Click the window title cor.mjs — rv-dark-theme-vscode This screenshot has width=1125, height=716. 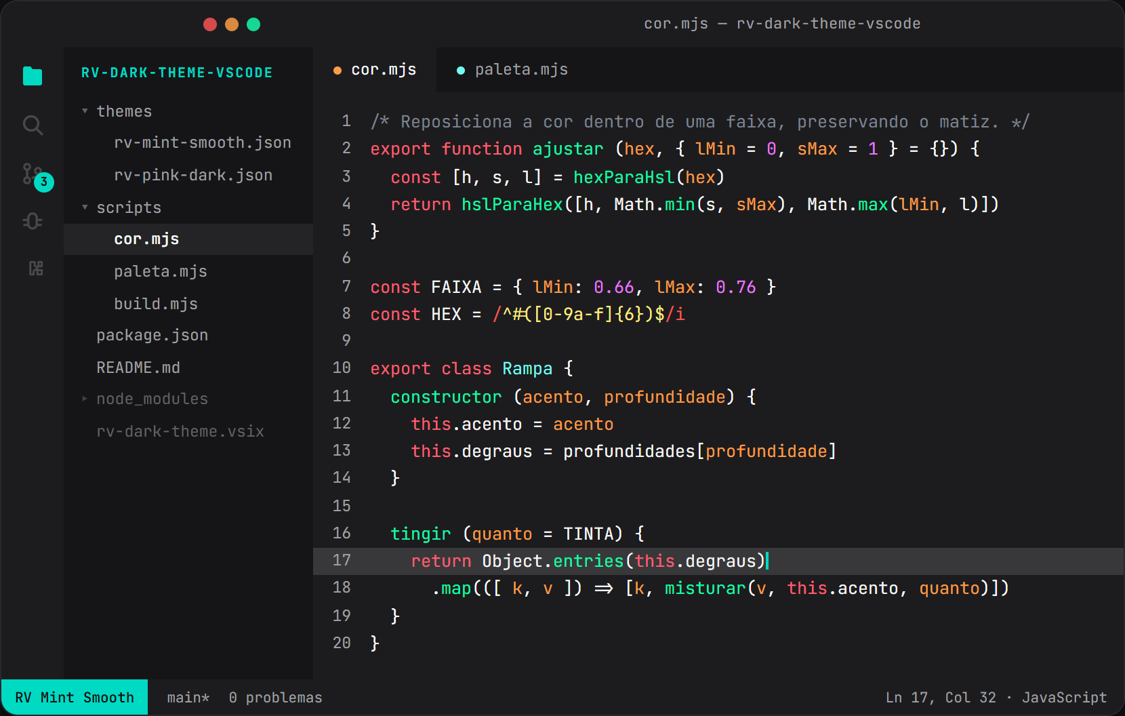pyautogui.click(x=782, y=24)
